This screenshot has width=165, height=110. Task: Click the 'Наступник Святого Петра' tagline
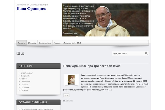[x=32, y=5]
